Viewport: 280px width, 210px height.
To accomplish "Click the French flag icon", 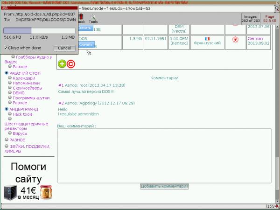I will pos(207,39).
